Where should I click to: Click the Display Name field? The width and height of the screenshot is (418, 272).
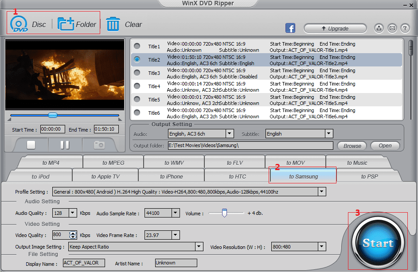(84, 263)
